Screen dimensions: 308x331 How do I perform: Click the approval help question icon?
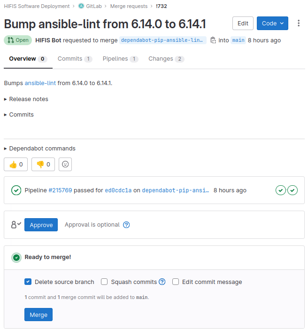126,225
